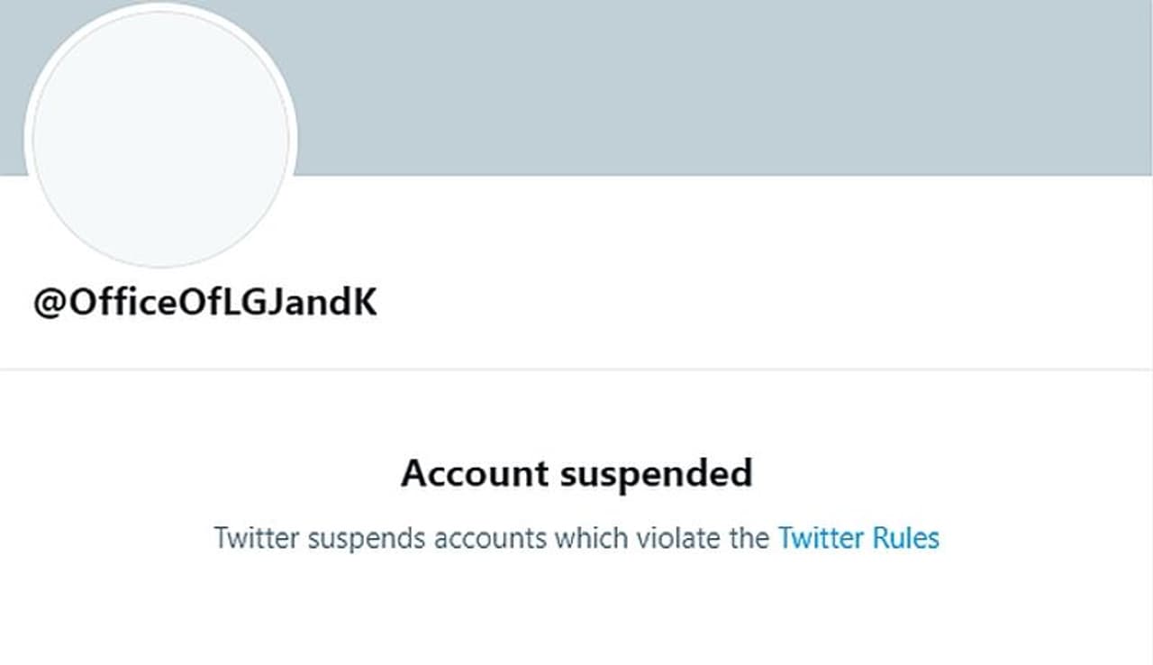Click the word "Twitter" inside the blue link
The height and width of the screenshot is (665, 1153).
(821, 538)
